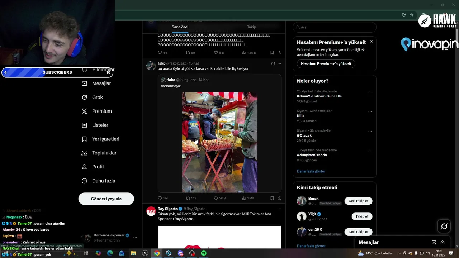This screenshot has height=258, width=459.
Task: Click Hesabını Premium+'a yükselt button
Action: (326, 64)
